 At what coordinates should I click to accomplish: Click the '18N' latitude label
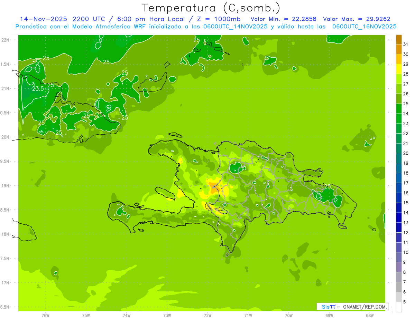pos(5,234)
